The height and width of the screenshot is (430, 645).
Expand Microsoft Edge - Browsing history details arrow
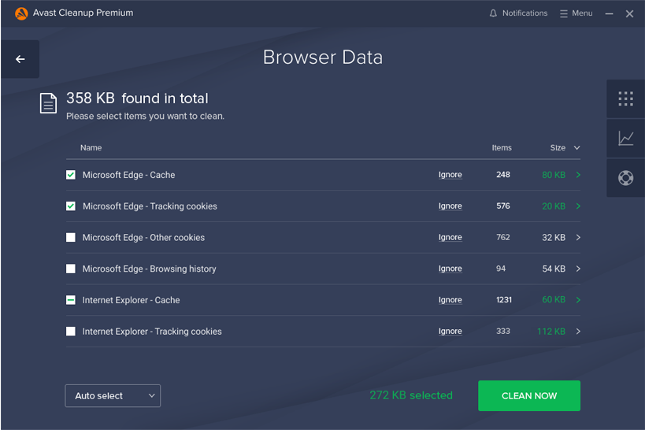point(578,269)
